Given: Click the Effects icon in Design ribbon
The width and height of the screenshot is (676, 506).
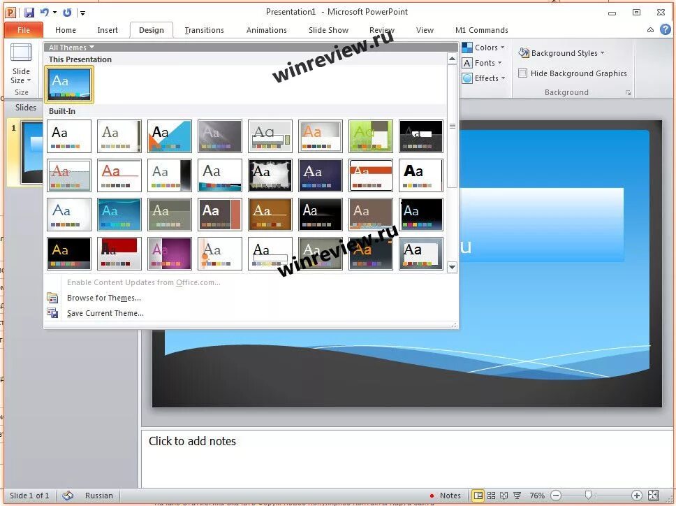Looking at the screenshot, I should 467,78.
